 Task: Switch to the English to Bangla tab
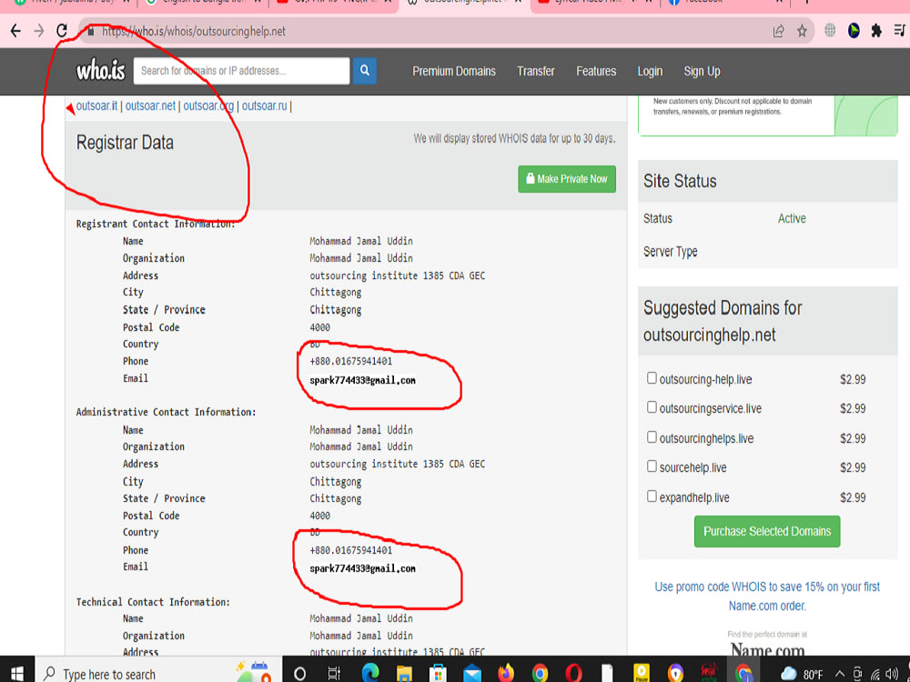click(203, 3)
